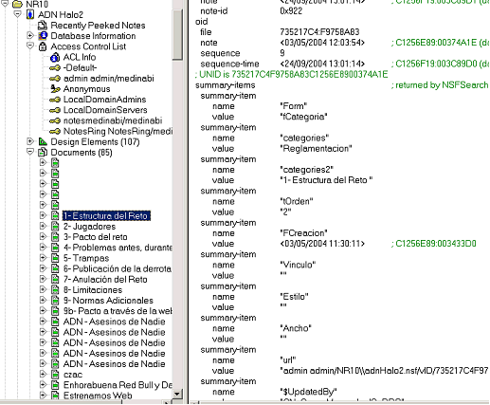This screenshot has height=405, width=490.
Task: Expand the Design Elements (107) node
Action: [30, 141]
